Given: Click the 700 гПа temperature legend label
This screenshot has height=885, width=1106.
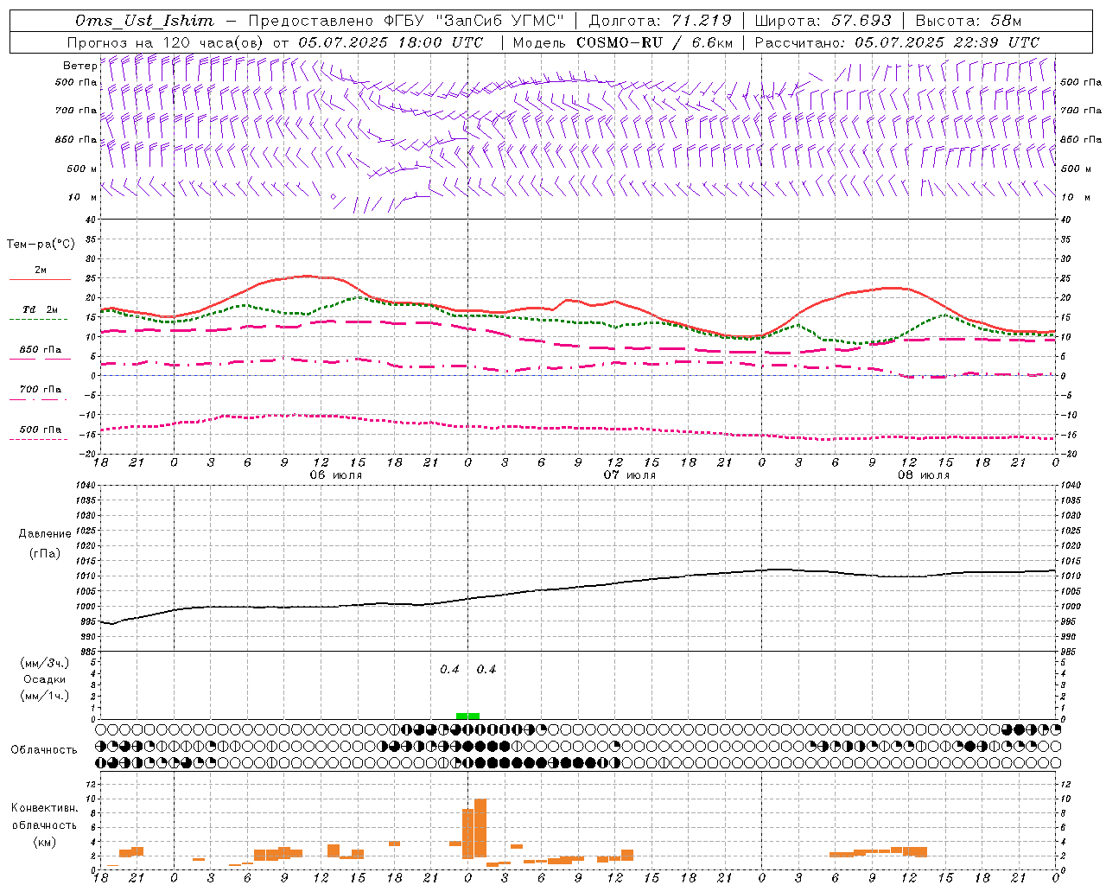Looking at the screenshot, I should pyautogui.click(x=41, y=390).
